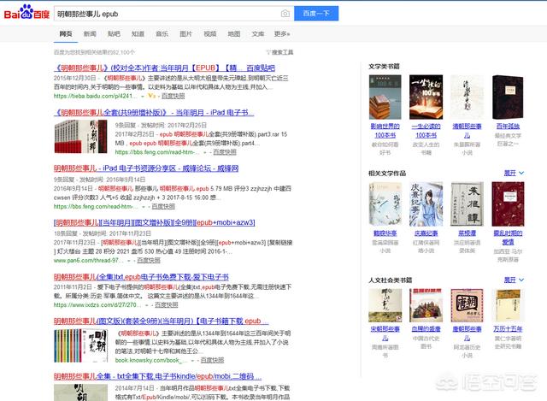This screenshot has height=401, width=547.
Task: Click the 鹤唳华亭 book cover
Action: point(385,203)
